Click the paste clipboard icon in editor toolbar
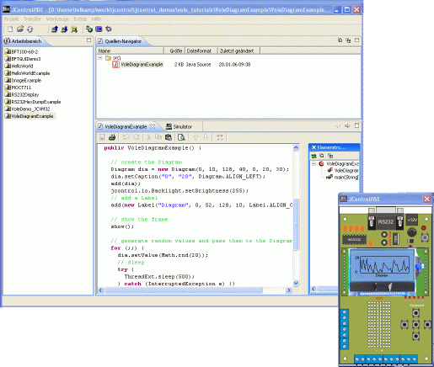 169,137
